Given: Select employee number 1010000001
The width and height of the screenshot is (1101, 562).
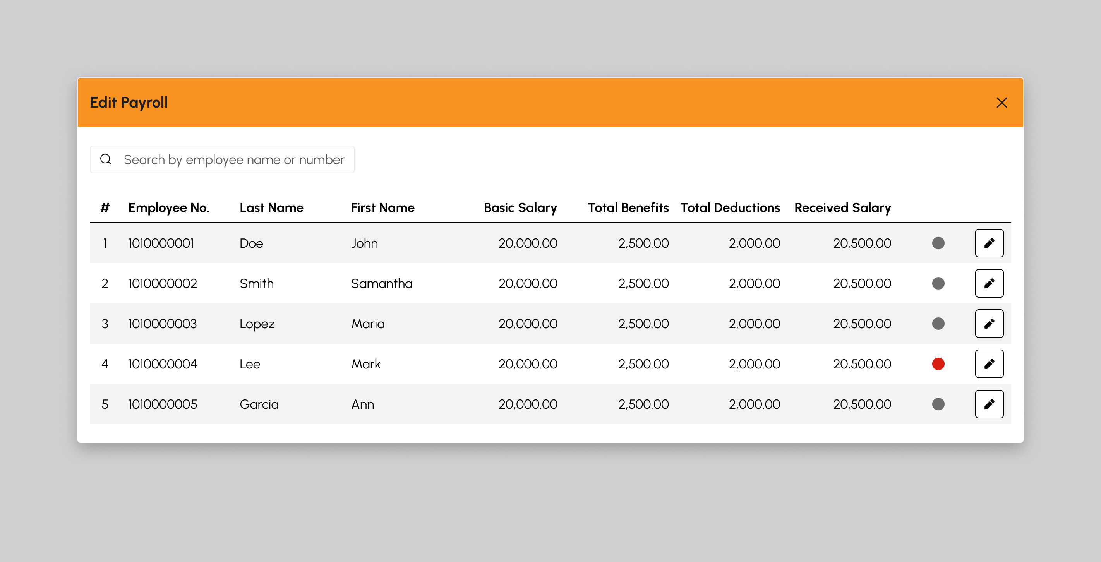Looking at the screenshot, I should pos(161,243).
